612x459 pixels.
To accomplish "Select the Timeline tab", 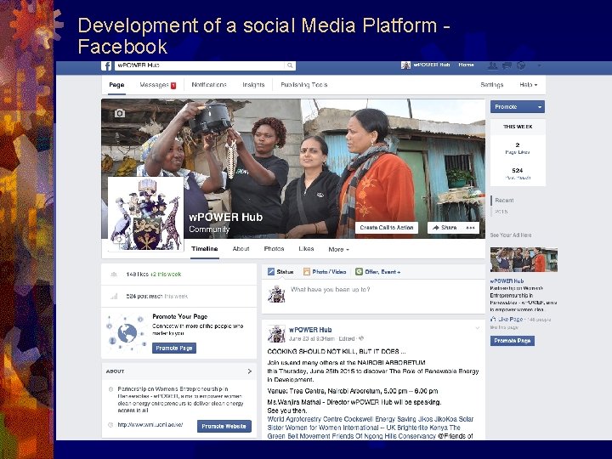I will [205, 249].
